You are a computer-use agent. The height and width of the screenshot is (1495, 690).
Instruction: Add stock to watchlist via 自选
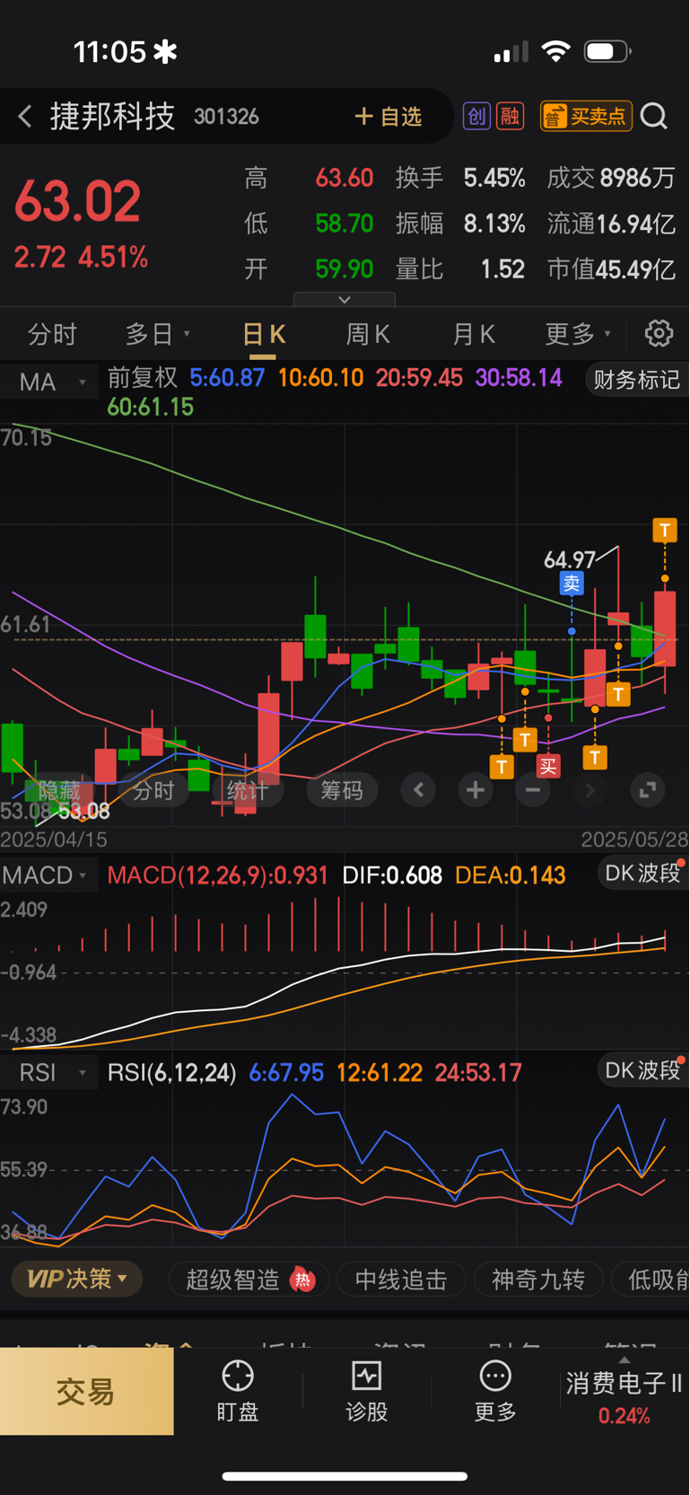point(388,117)
